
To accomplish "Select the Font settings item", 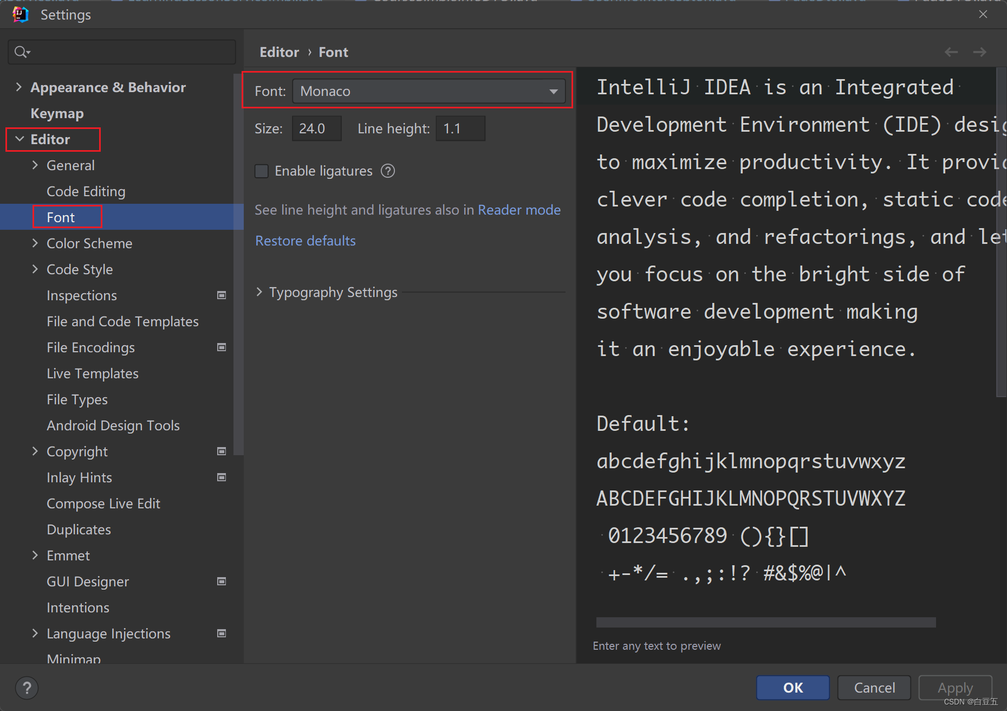I will click(x=61, y=217).
